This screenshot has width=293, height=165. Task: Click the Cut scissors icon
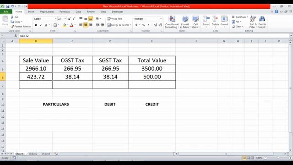pos(12,17)
